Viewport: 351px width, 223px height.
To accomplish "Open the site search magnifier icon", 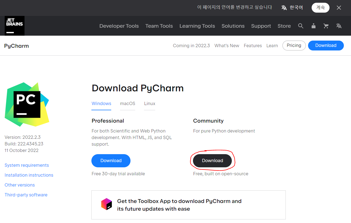I will (301, 26).
